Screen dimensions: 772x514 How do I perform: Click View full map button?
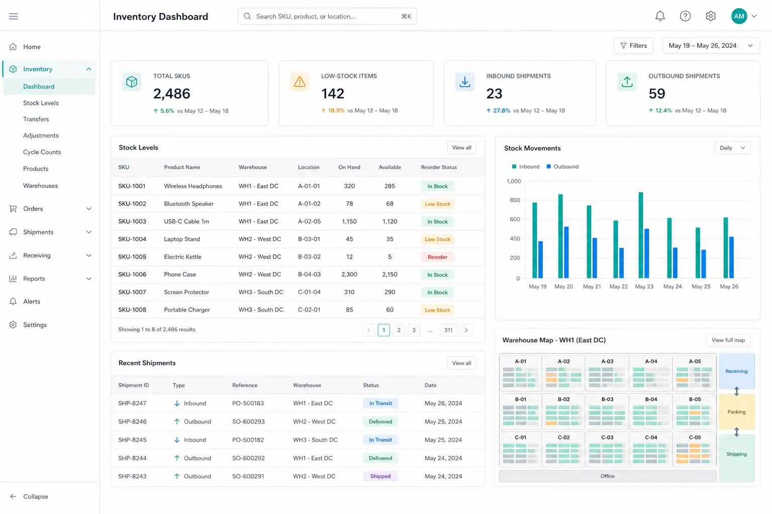click(728, 340)
